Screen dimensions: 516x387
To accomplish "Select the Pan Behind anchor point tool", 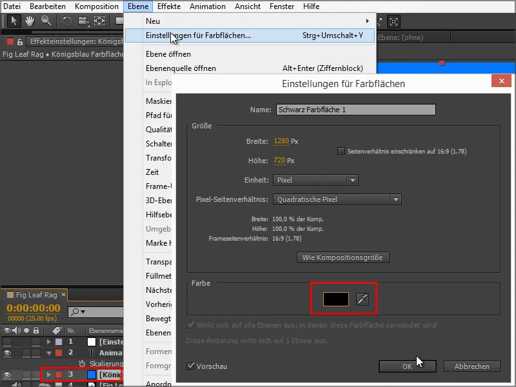I will 99,21.
